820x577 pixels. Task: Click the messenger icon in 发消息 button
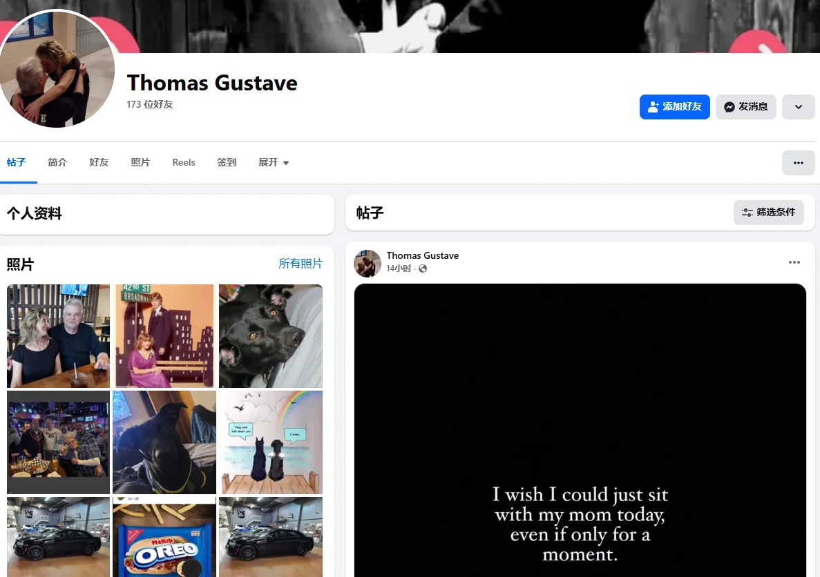click(730, 107)
